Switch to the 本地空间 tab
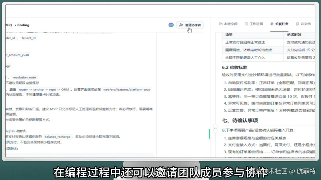The image size is (321, 180). click(228, 24)
